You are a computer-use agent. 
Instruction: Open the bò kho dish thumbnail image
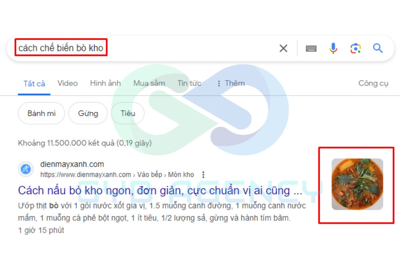click(x=357, y=184)
